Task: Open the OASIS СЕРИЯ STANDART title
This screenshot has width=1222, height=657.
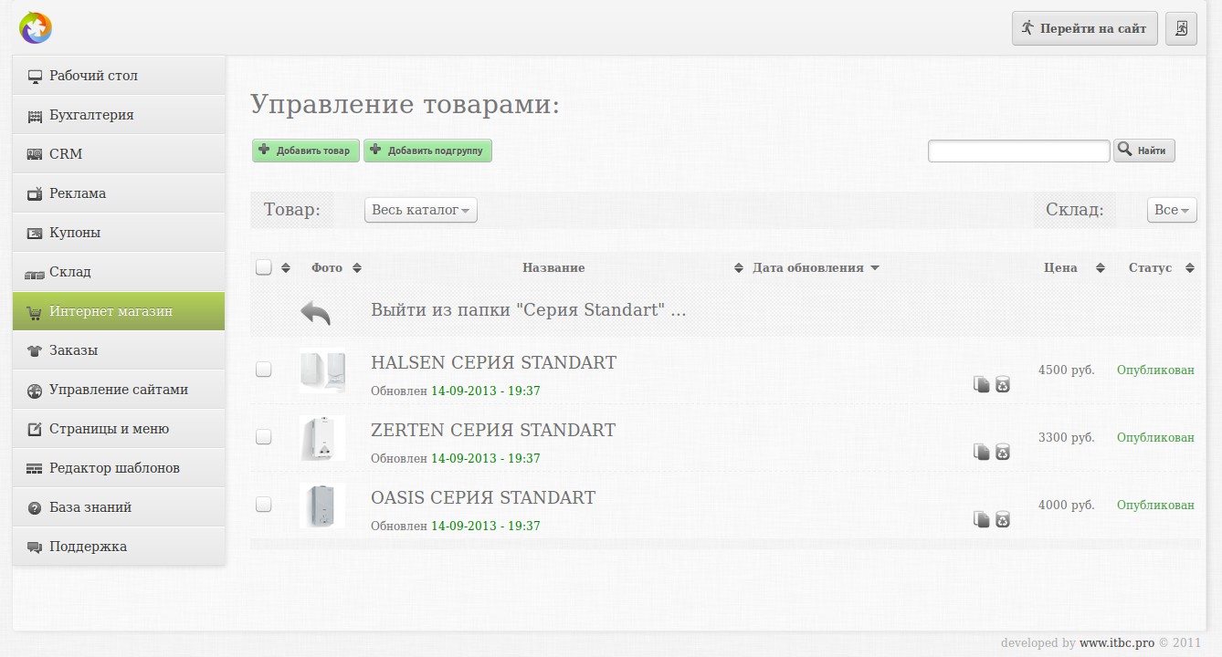Action: pyautogui.click(x=483, y=497)
